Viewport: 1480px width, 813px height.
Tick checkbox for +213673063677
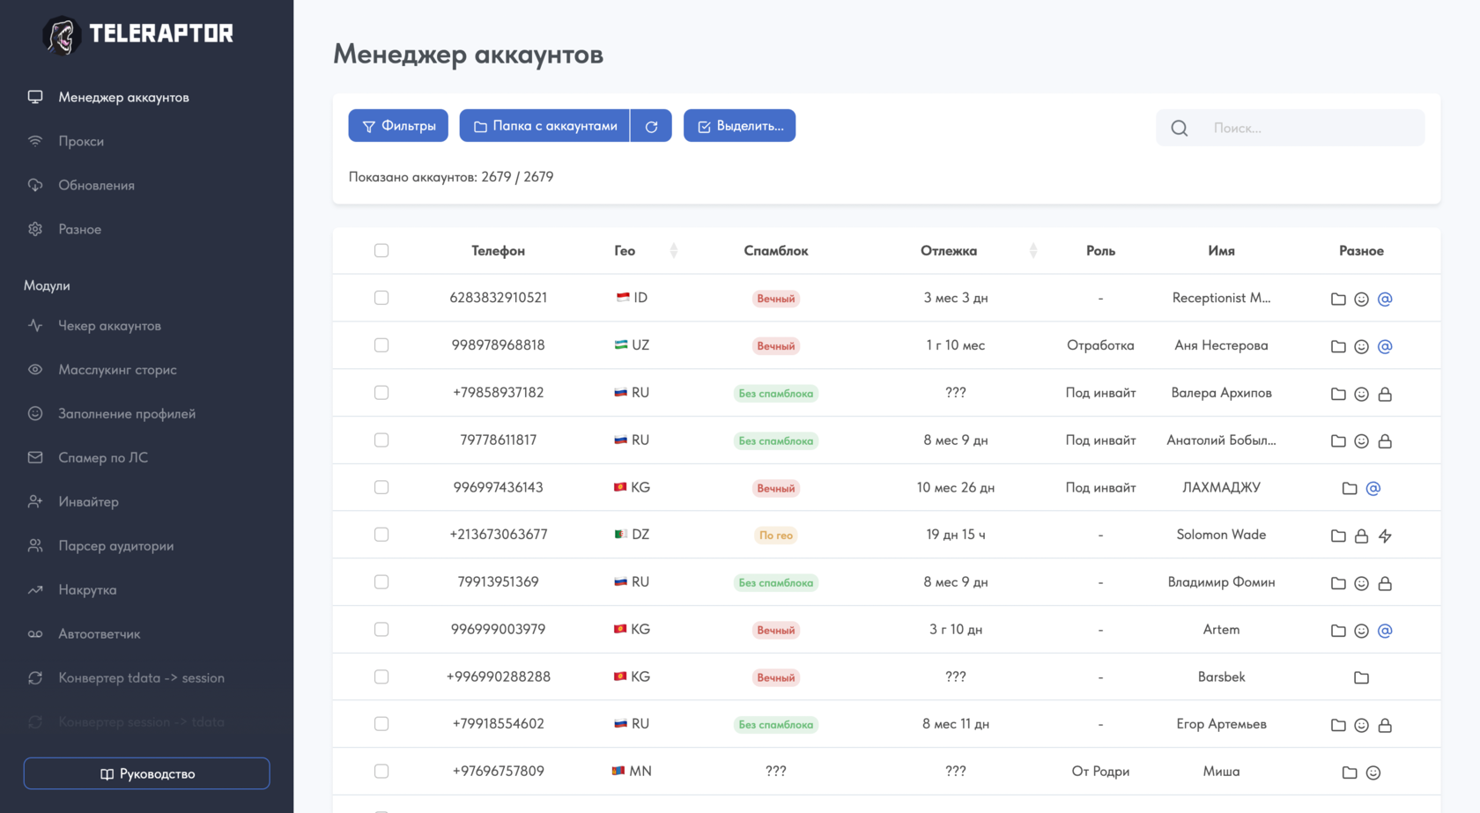pos(381,535)
